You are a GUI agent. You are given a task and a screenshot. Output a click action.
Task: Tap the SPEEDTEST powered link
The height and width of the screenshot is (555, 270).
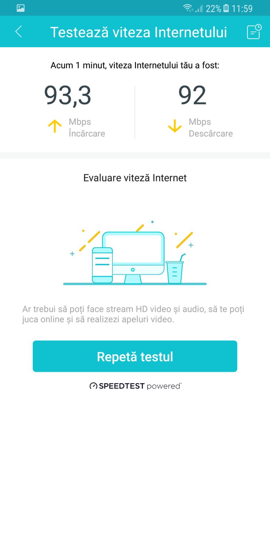(x=135, y=386)
